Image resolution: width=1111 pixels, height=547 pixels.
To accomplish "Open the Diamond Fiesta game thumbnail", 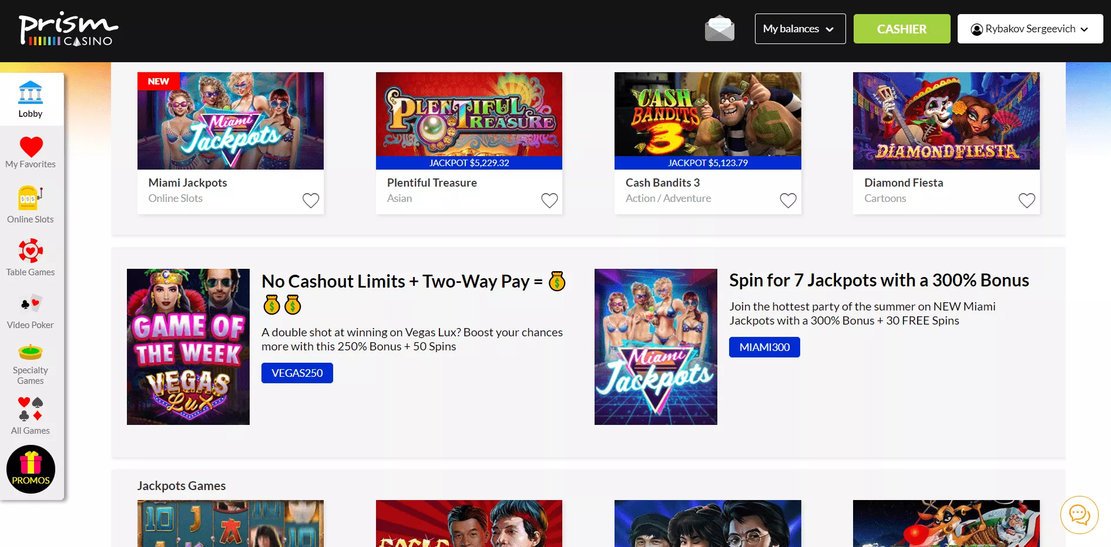I will 946,121.
